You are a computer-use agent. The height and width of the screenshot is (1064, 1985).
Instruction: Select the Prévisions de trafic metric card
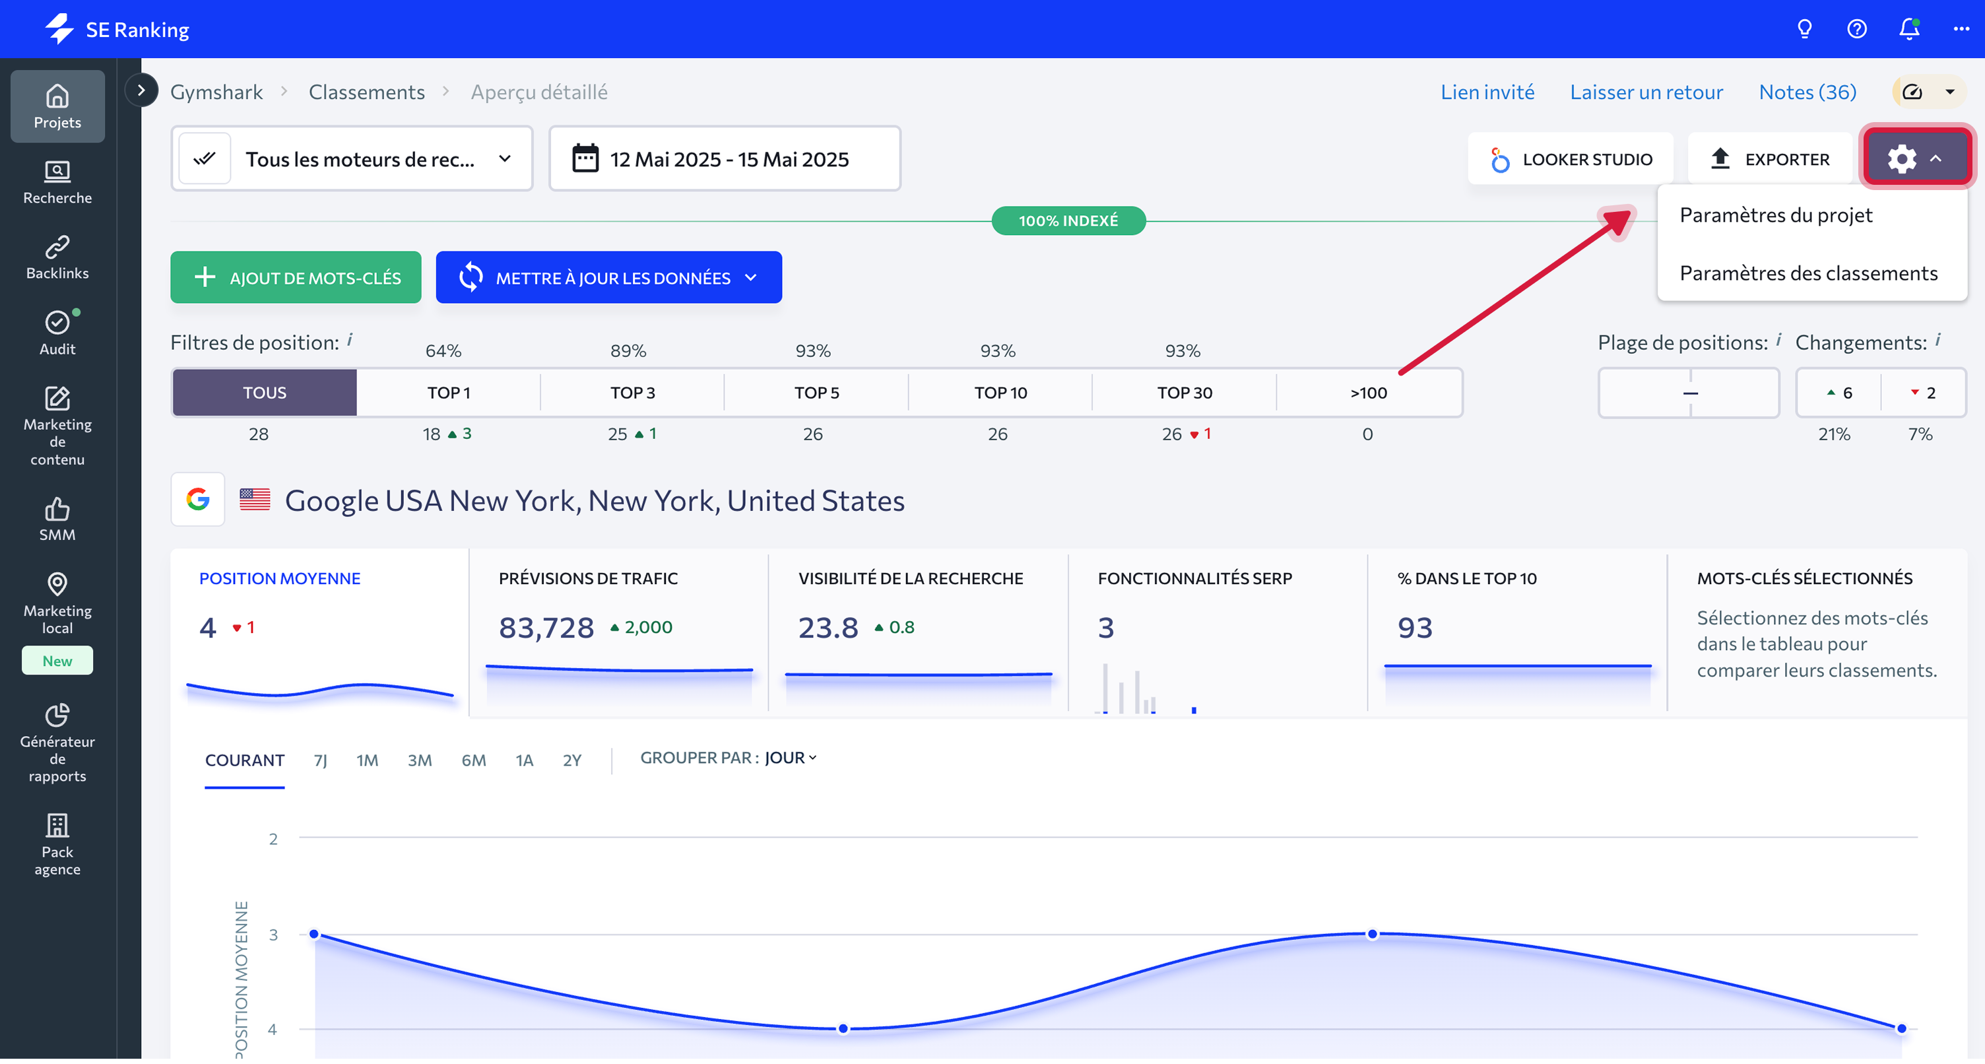click(x=620, y=634)
